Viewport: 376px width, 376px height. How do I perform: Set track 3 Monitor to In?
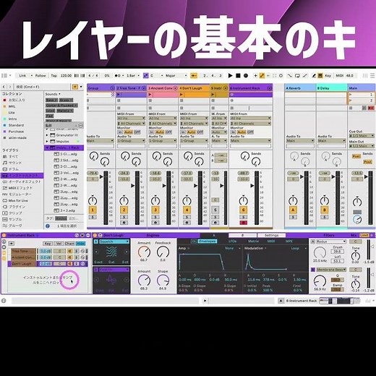(x=151, y=132)
